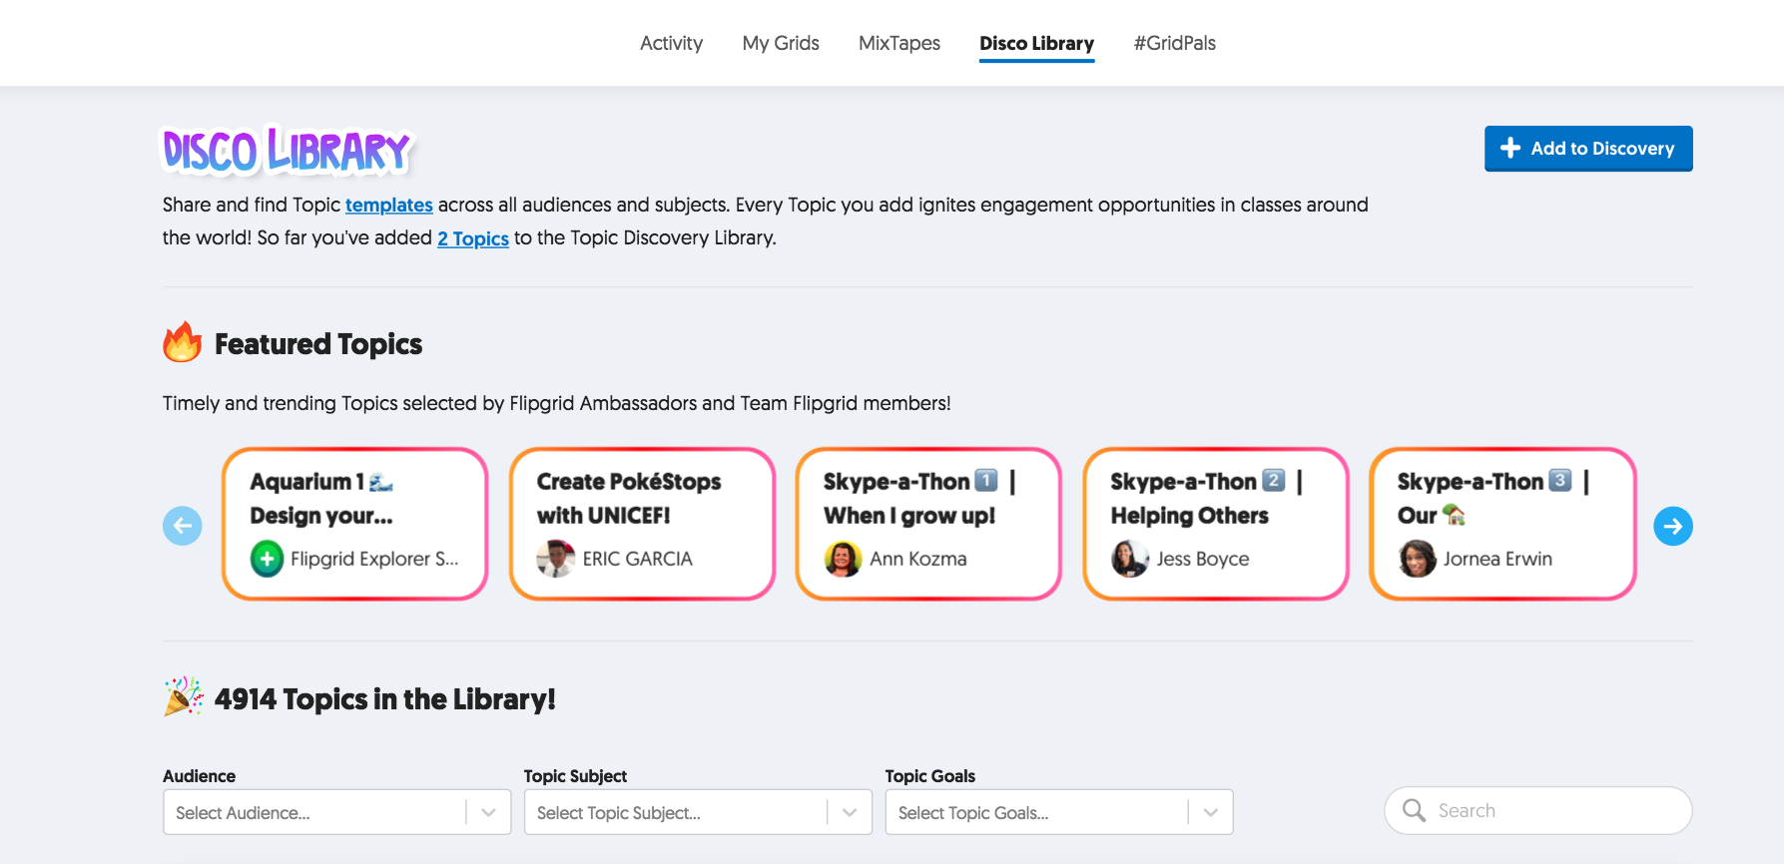Click the Add to Discovery button

(1588, 149)
